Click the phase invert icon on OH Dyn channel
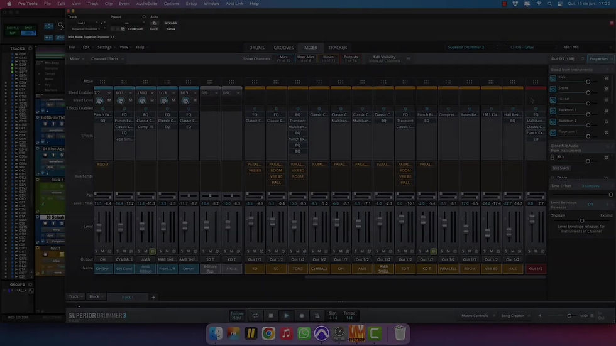Screen dimensions: 616x346 (x=109, y=251)
